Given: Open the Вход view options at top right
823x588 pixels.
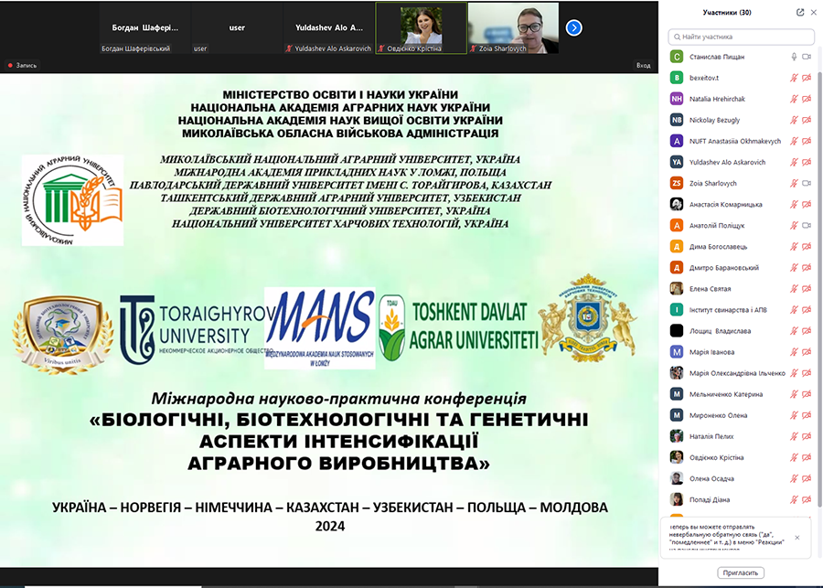Looking at the screenshot, I should tap(643, 66).
